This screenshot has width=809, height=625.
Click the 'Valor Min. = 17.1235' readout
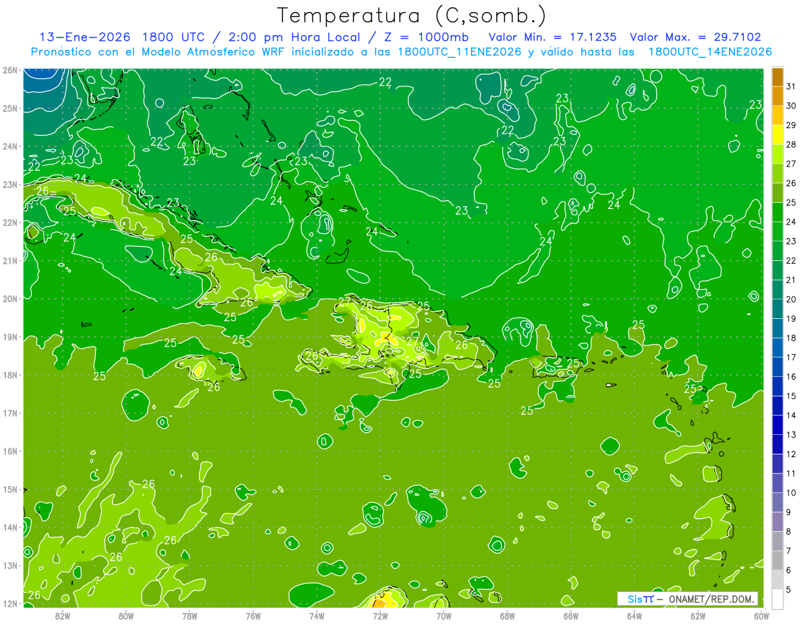(553, 37)
